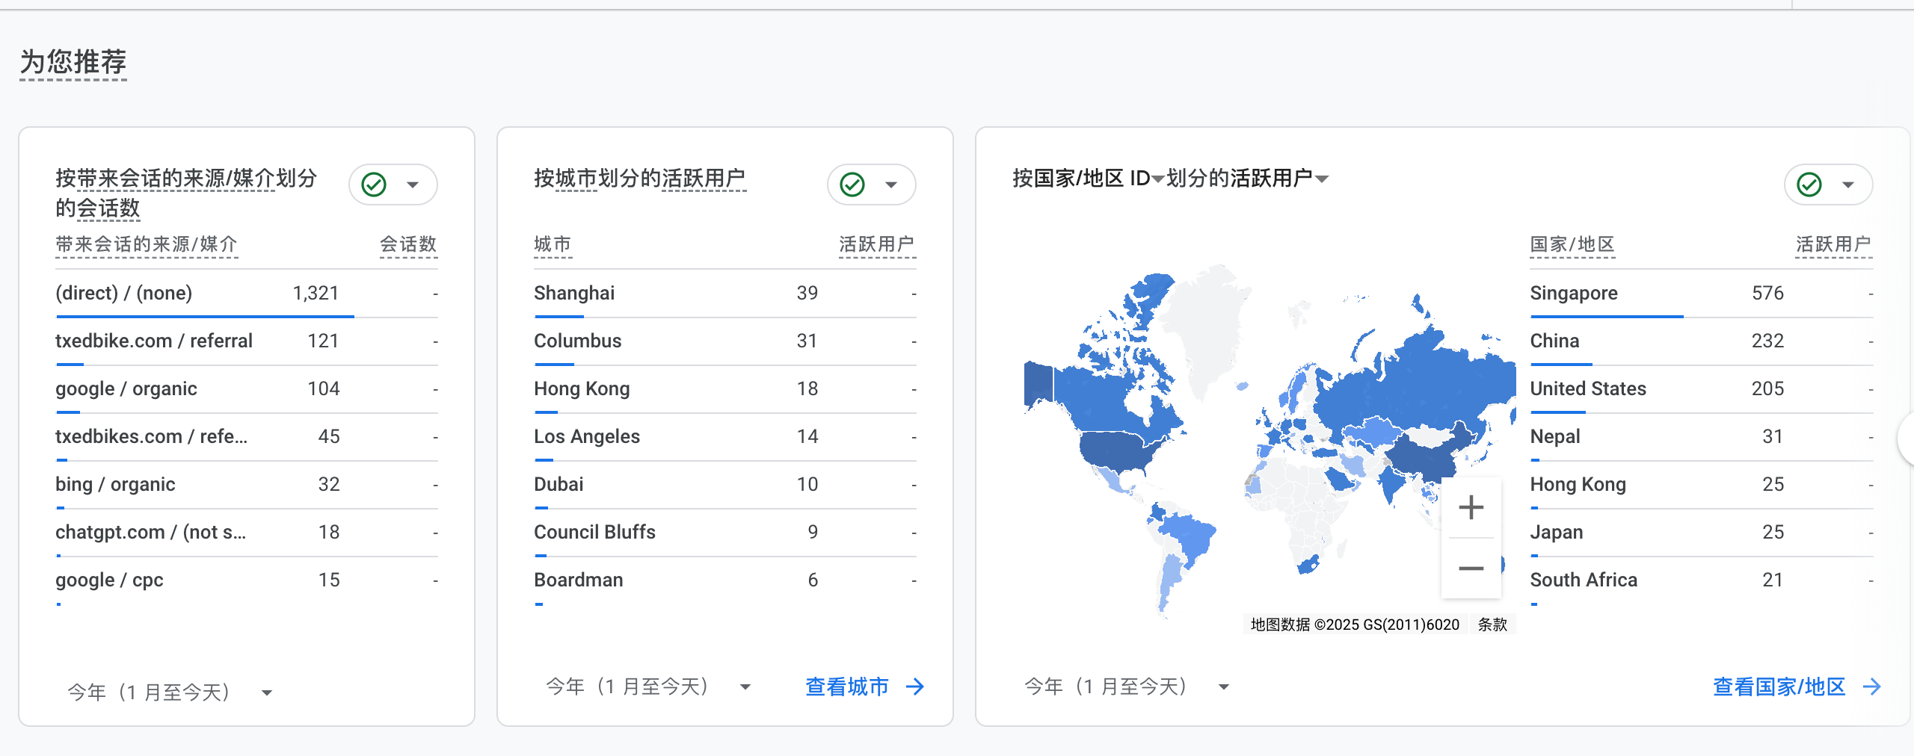Click arrow icon next to 查看国家/地区
The image size is (1914, 756).
(x=1872, y=687)
